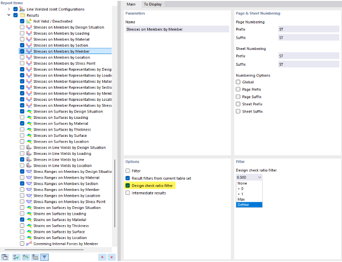Click the Page Numbering Prefix field
342x262 pixels.
click(308, 29)
